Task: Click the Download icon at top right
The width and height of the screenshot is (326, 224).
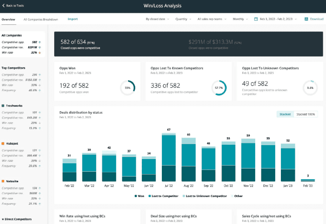Action: (306, 19)
